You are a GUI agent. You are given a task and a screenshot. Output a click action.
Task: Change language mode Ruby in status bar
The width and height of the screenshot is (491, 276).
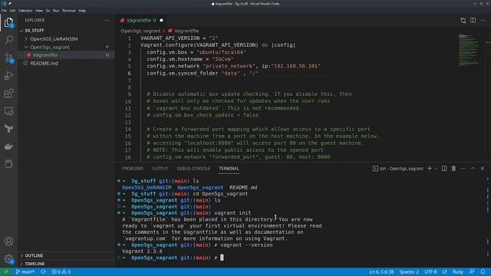click(x=458, y=271)
